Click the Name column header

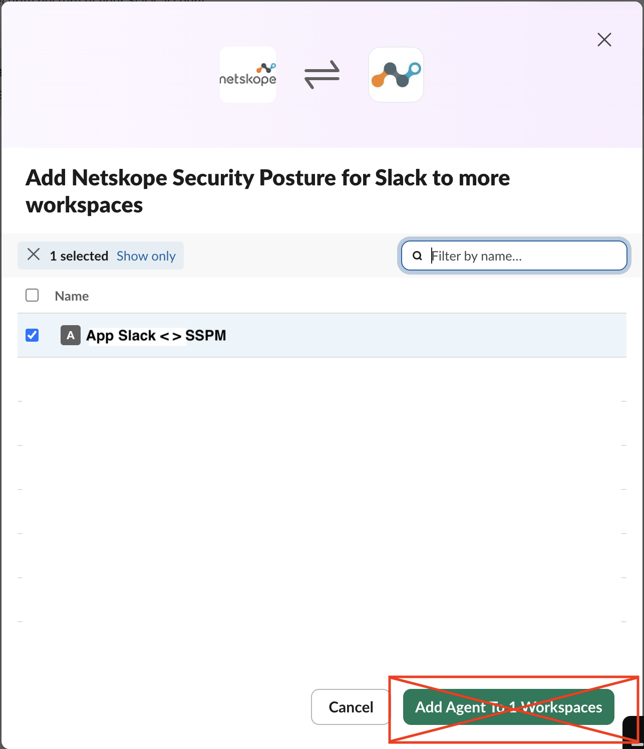[72, 296]
